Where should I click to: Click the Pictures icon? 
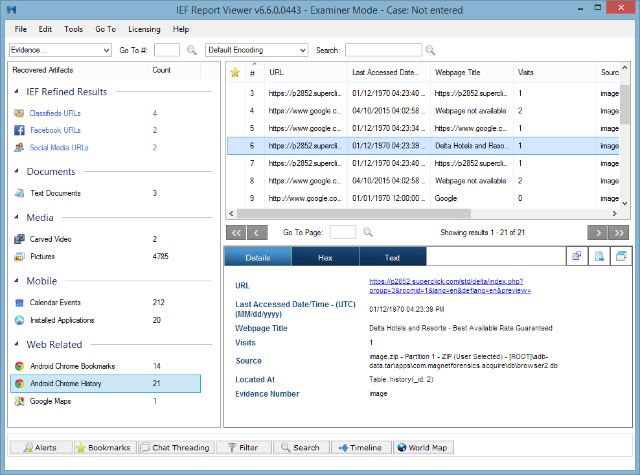tap(19, 257)
